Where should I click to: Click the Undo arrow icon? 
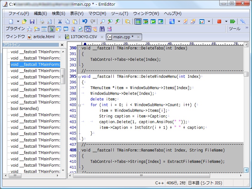84,21
